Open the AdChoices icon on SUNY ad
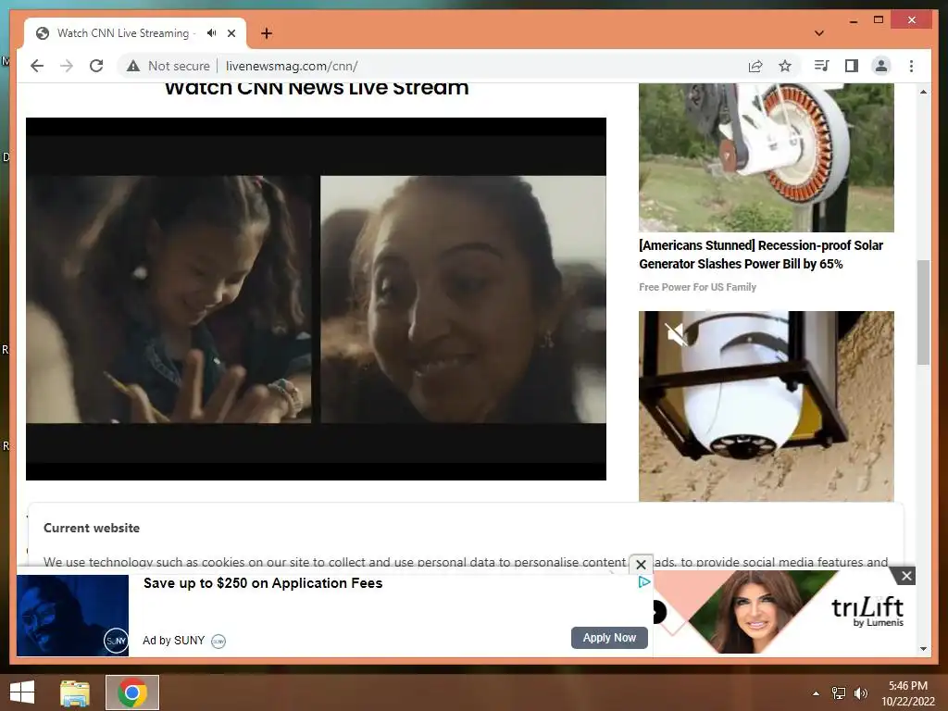 644,581
